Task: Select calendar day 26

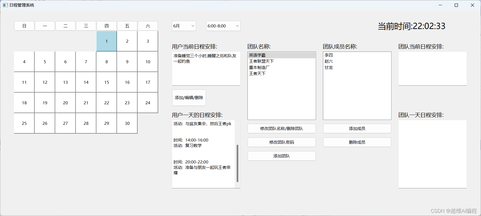Action: click(x=45, y=123)
